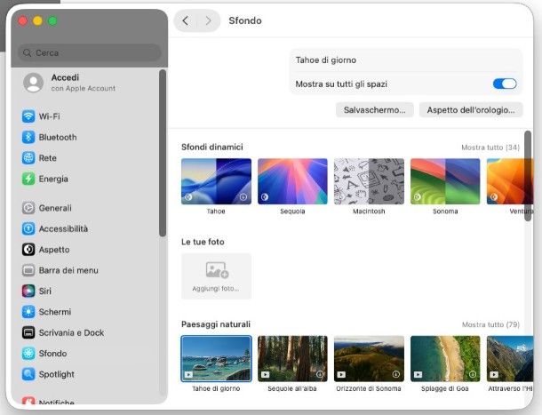Click the Sfondo snowflake icon
The height and width of the screenshot is (415, 542).
coord(28,353)
